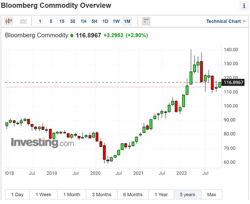Open the Technical Chart link
Viewport: 250px width, 204px height.
(226, 21)
